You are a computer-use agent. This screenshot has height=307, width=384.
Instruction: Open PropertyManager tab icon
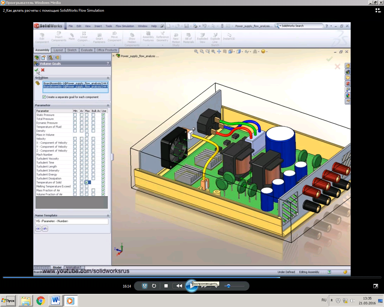point(43,58)
